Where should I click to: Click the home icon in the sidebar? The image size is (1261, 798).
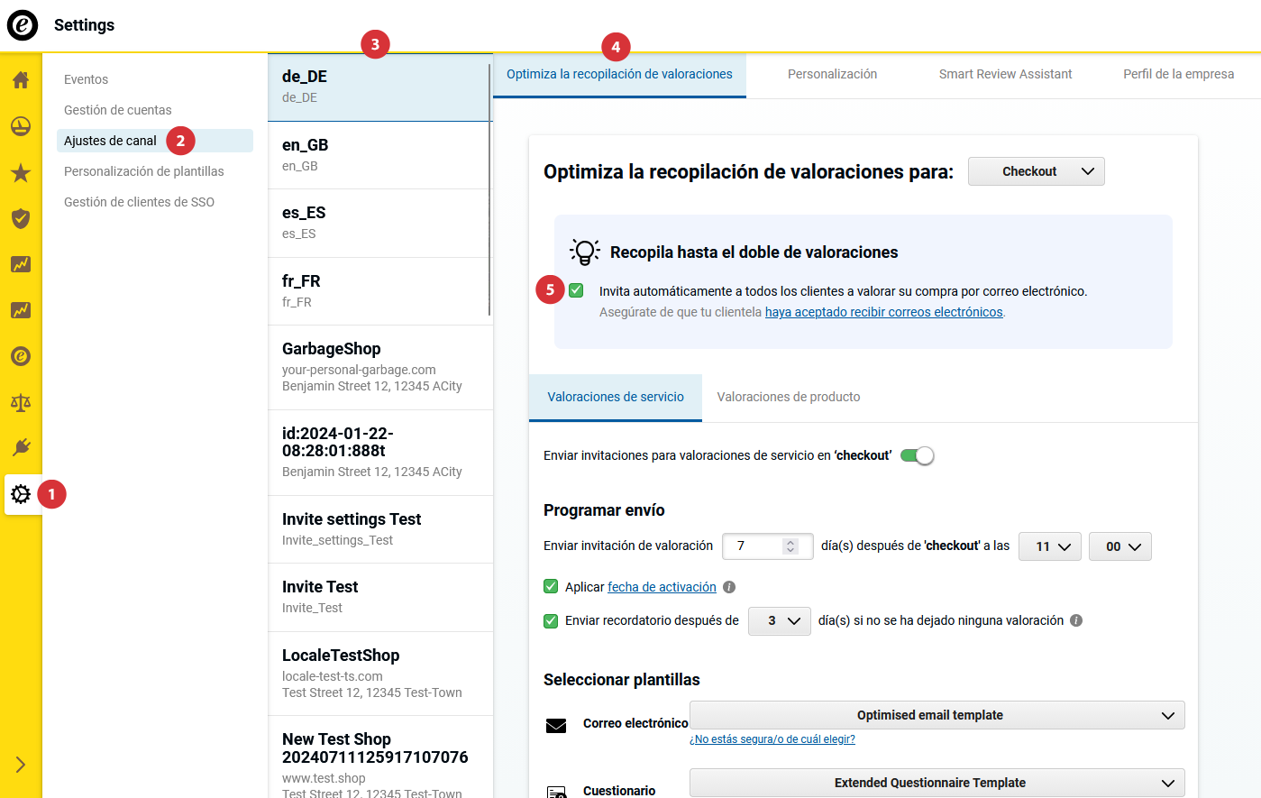21,80
